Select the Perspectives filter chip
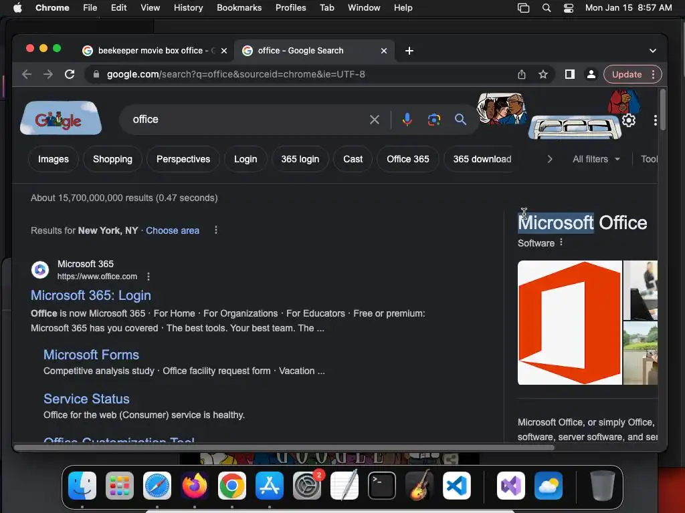The width and height of the screenshot is (685, 513). pos(183,159)
